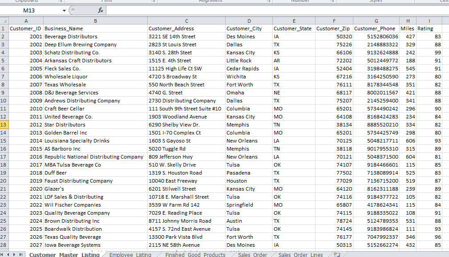Select the city cell Springfield
The width and height of the screenshot is (449, 257).
(x=249, y=205)
